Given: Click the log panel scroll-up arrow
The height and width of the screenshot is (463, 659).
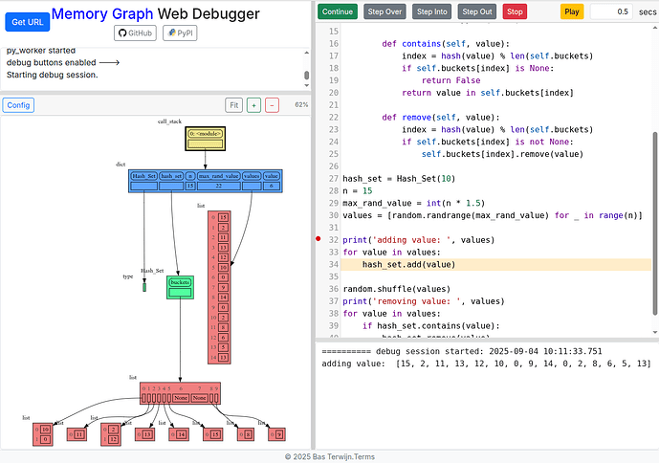Looking at the screenshot, I should pos(307,53).
